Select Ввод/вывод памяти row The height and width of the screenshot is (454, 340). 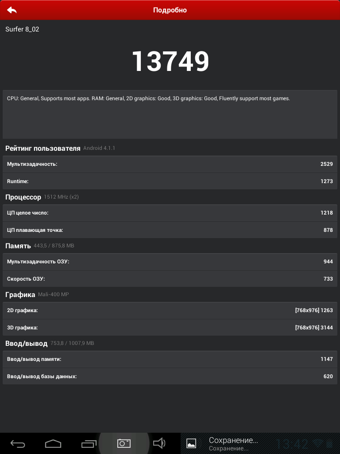(170, 359)
